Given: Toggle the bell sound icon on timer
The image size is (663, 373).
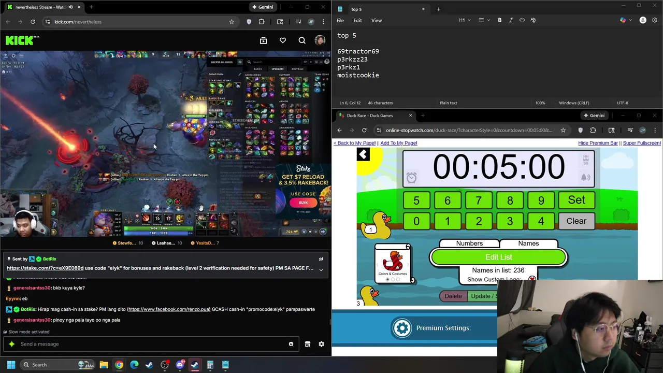Looking at the screenshot, I should coord(585,178).
